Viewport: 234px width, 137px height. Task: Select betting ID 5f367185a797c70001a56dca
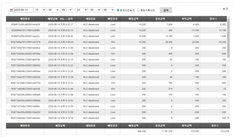(26, 48)
